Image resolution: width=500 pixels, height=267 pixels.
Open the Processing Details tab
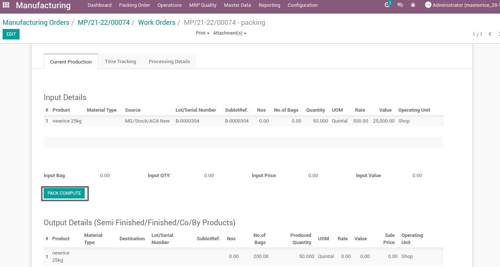[169, 61]
